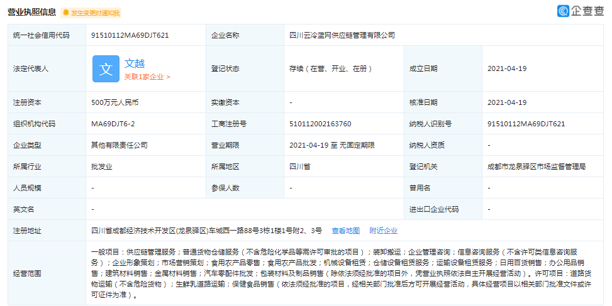Image resolution: width=612 pixels, height=306 pixels.
Task: Click the blue 文 avatar icon
Action: [x=106, y=69]
